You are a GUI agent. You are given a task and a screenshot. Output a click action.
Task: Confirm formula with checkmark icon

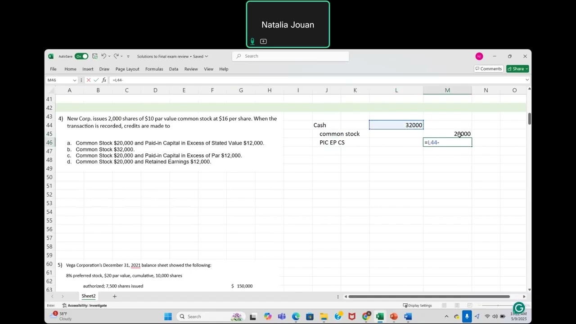(96, 80)
